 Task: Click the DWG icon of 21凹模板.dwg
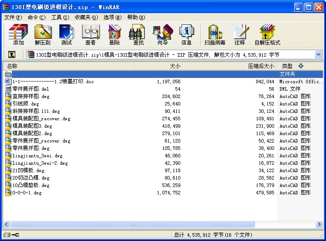[8, 170]
